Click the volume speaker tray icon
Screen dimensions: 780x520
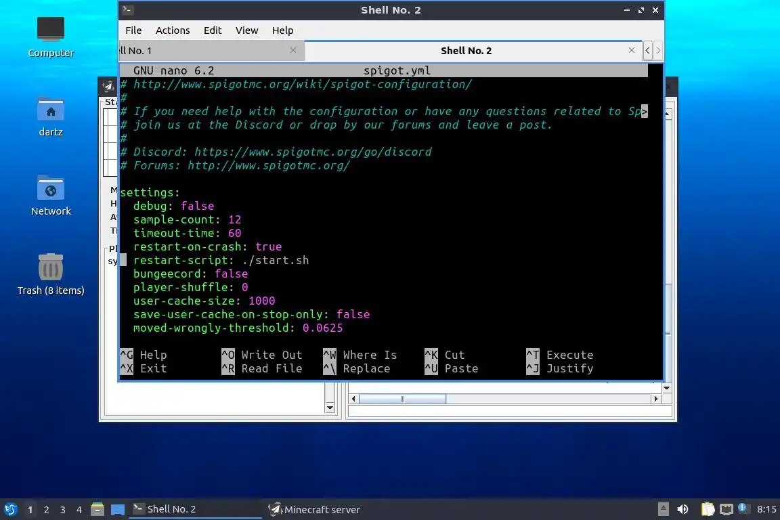tap(682, 509)
